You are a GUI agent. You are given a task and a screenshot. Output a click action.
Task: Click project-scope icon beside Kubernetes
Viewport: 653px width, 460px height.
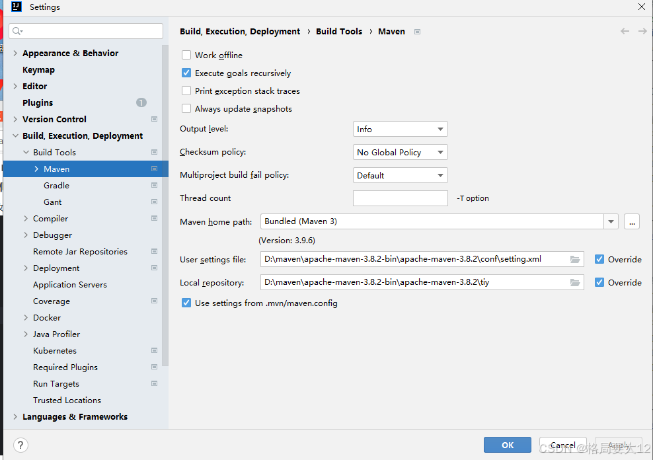pyautogui.click(x=154, y=350)
